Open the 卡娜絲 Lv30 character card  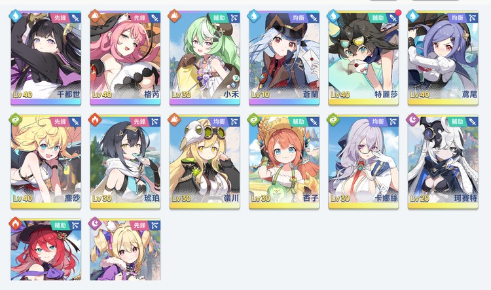coord(363,162)
